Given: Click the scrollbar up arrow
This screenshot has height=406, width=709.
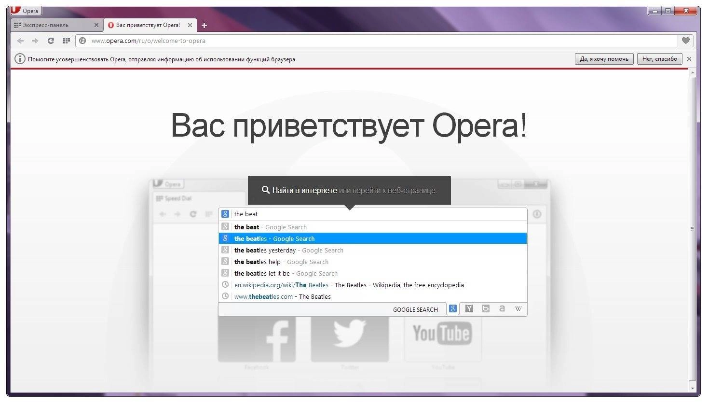Looking at the screenshot, I should point(692,73).
